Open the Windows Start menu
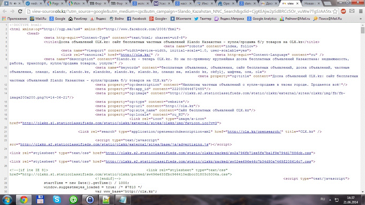 7,200
